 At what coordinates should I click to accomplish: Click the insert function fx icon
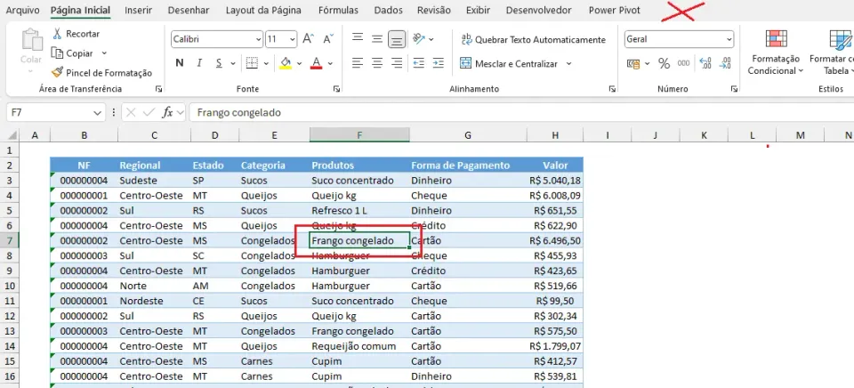click(168, 112)
